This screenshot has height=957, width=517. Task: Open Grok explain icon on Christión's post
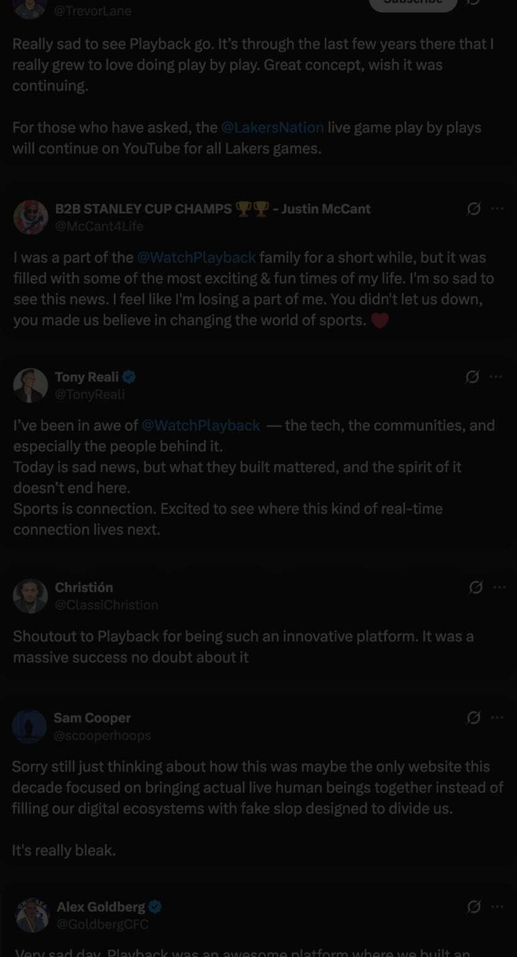(476, 587)
